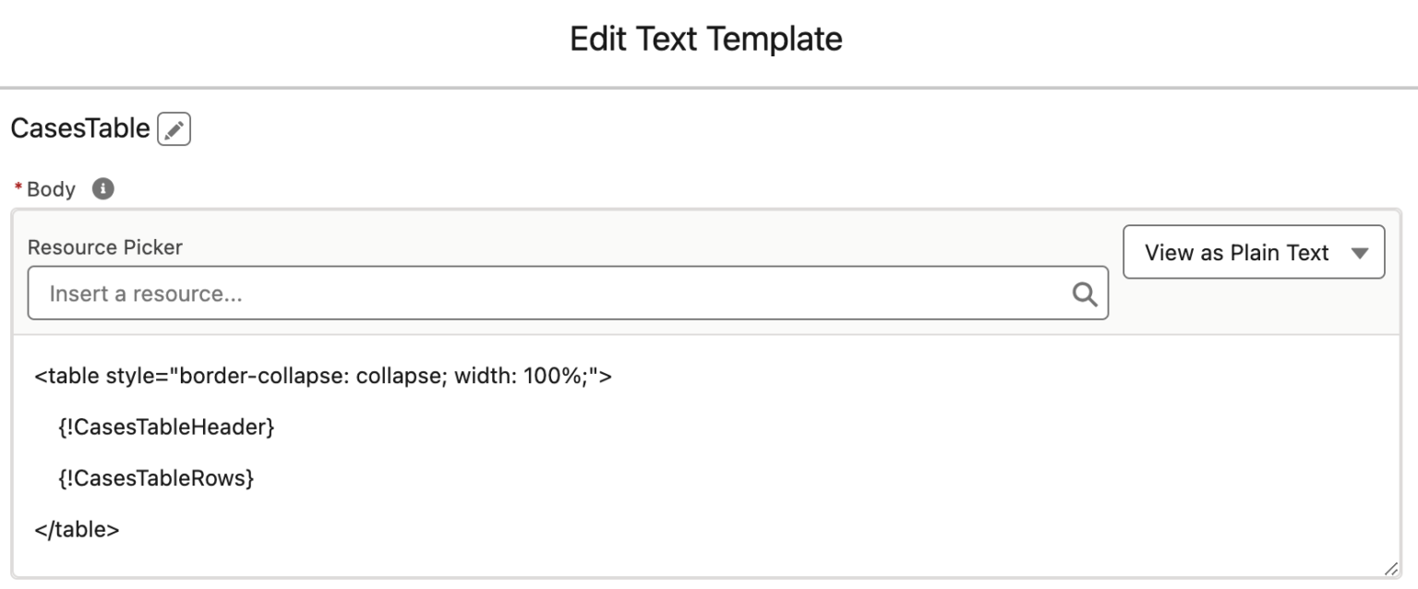Click the Edit Text Template header title
This screenshot has height=589, width=1418.
pyautogui.click(x=708, y=38)
